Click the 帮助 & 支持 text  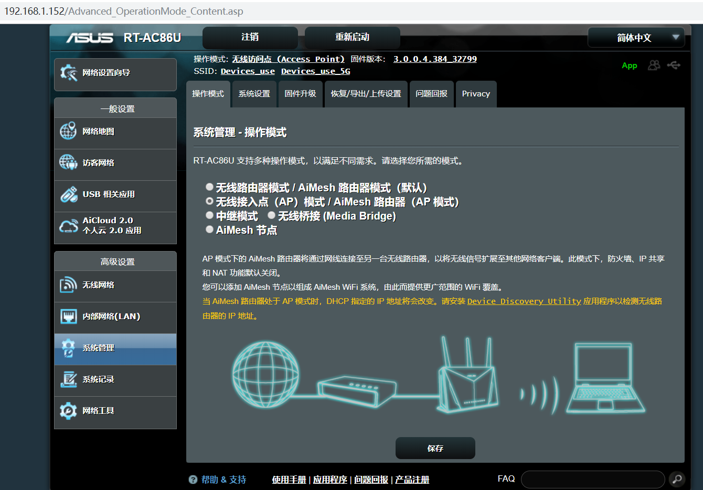click(x=223, y=480)
